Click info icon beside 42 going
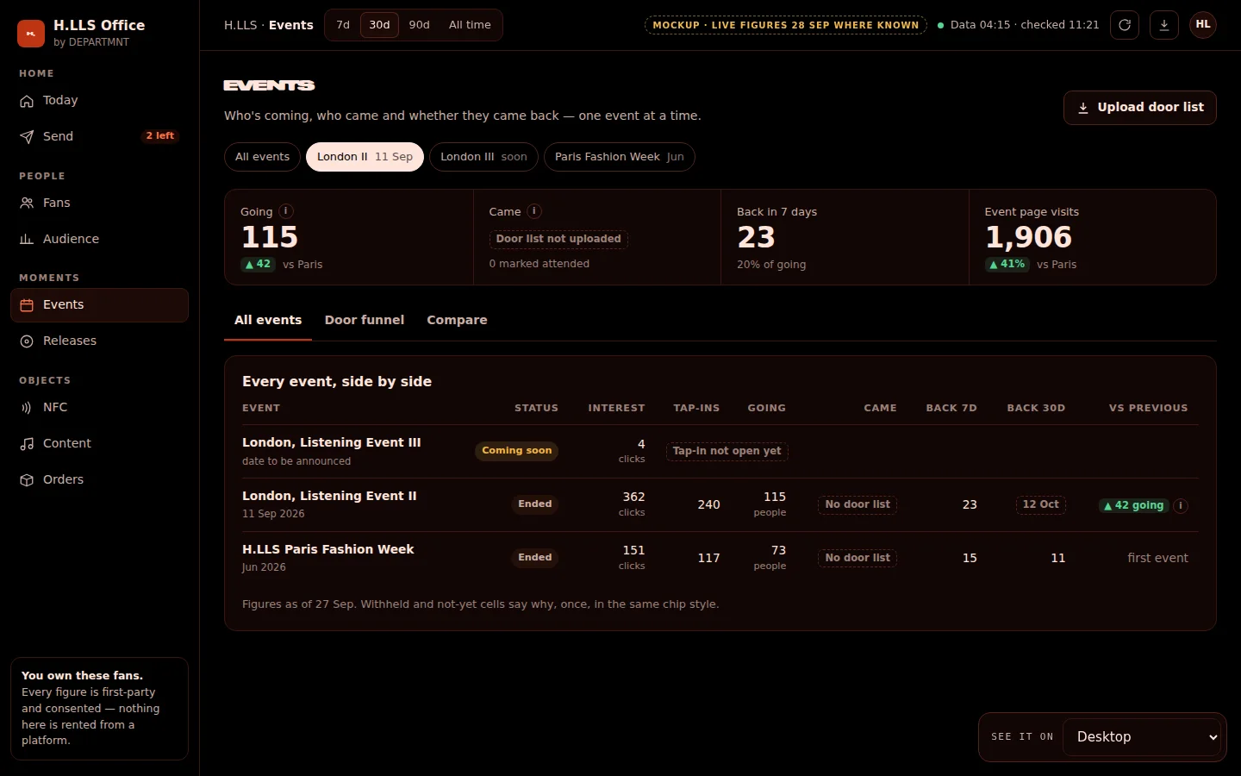This screenshot has width=1241, height=776. (1182, 506)
